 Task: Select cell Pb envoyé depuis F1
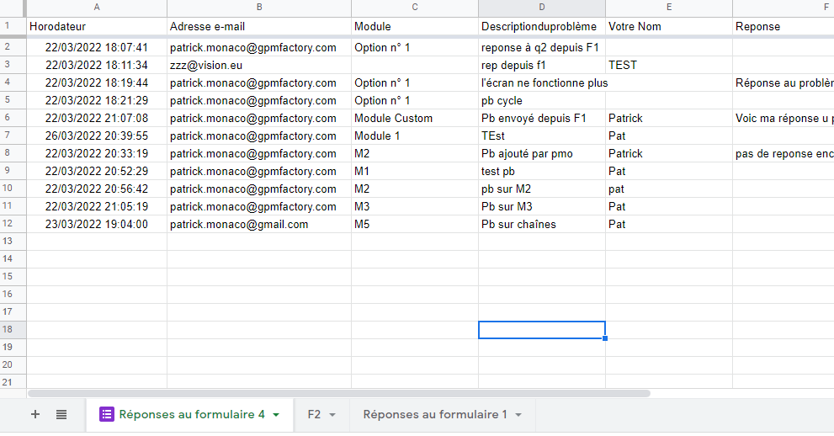pyautogui.click(x=541, y=118)
